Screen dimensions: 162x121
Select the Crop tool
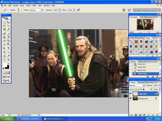tap(4, 29)
